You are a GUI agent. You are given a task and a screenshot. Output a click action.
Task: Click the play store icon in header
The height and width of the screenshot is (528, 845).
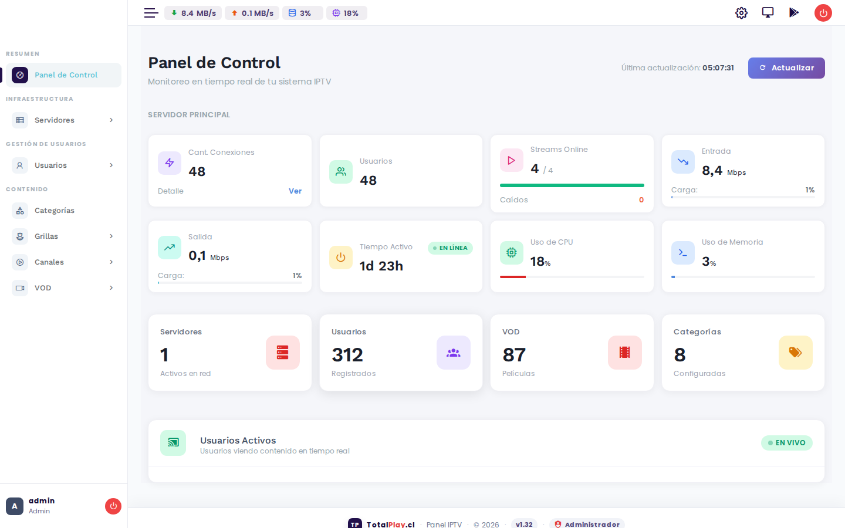tap(794, 12)
